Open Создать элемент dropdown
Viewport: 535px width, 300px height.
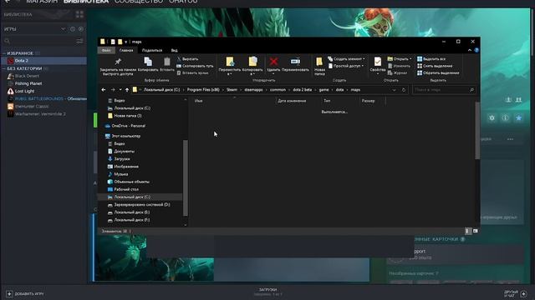coord(346,59)
